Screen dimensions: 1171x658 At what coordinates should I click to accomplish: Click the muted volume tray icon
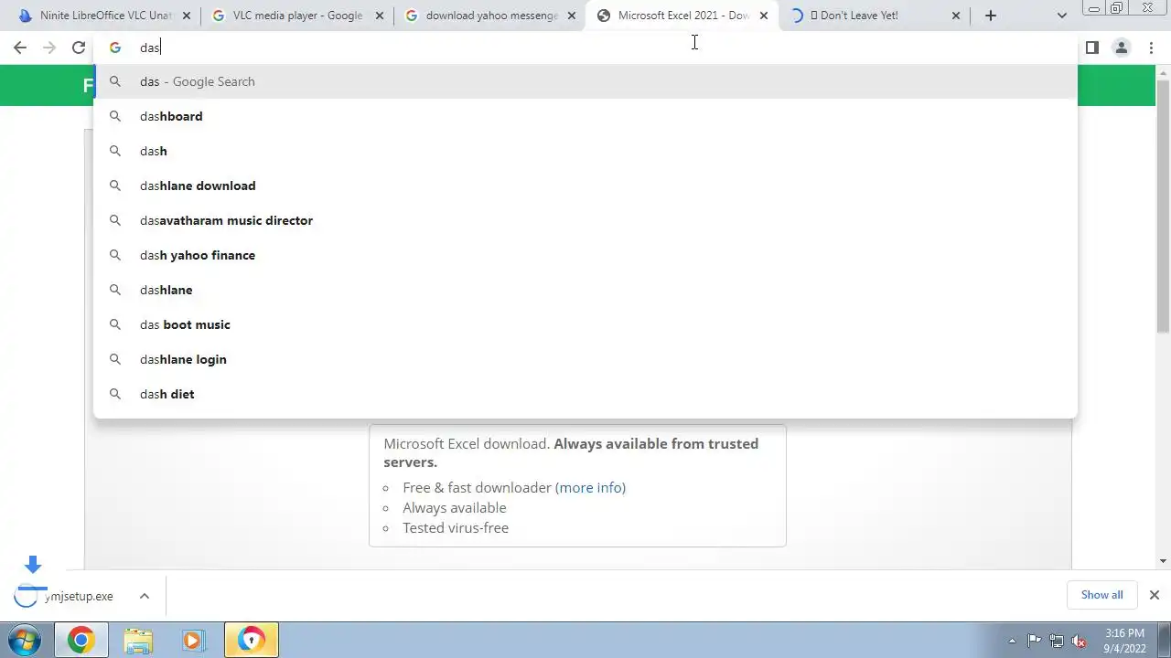click(1079, 641)
